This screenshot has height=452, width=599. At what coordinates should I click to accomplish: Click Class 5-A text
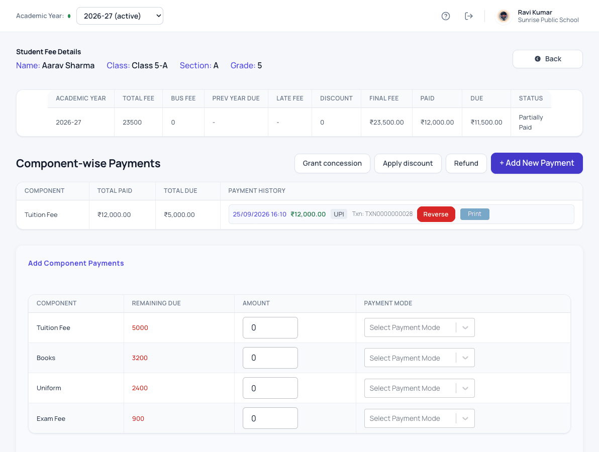tap(150, 65)
